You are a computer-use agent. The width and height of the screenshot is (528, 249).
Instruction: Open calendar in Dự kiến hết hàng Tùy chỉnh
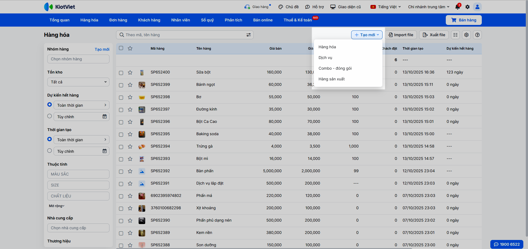pyautogui.click(x=105, y=117)
